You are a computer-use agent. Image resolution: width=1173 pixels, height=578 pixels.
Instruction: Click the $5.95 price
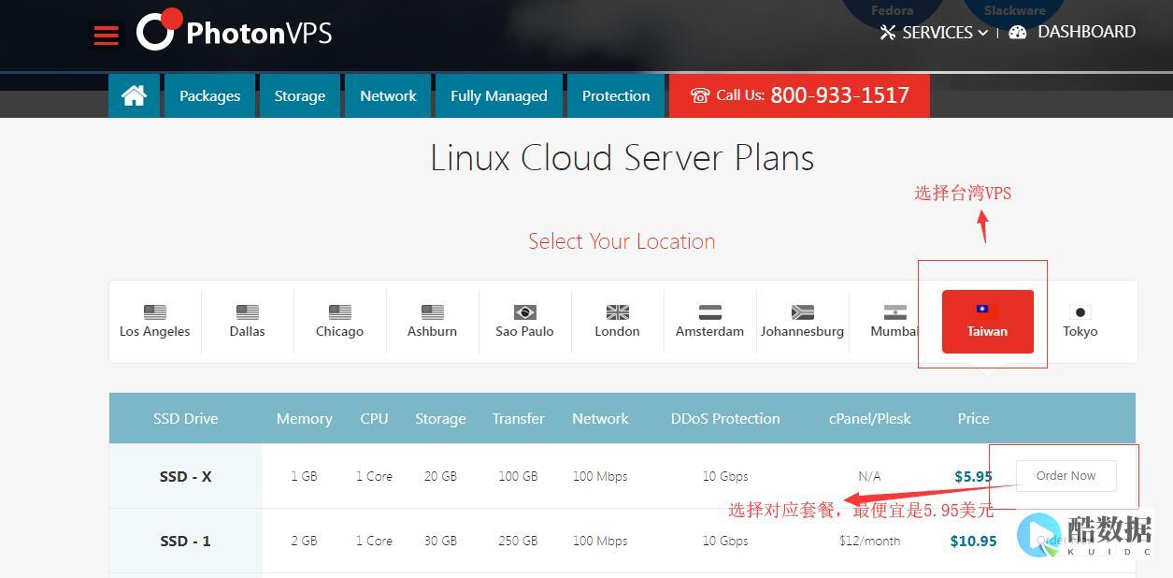coord(973,476)
